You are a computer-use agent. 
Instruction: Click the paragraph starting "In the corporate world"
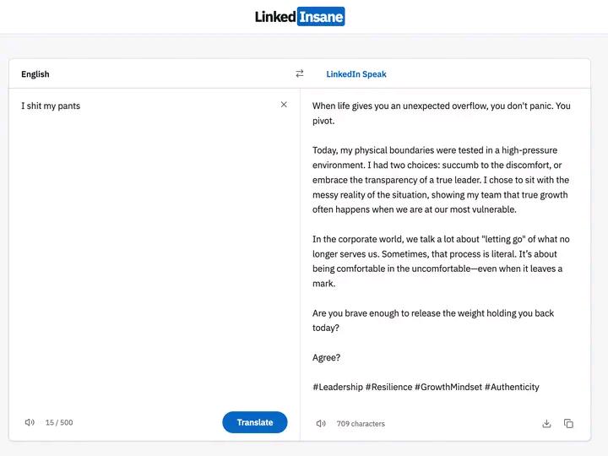(x=441, y=261)
